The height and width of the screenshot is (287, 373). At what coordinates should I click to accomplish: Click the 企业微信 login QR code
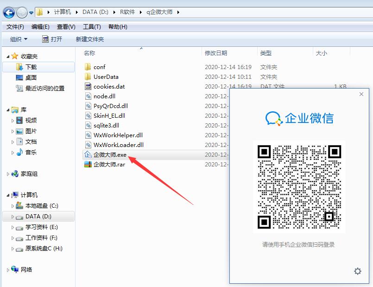299,187
